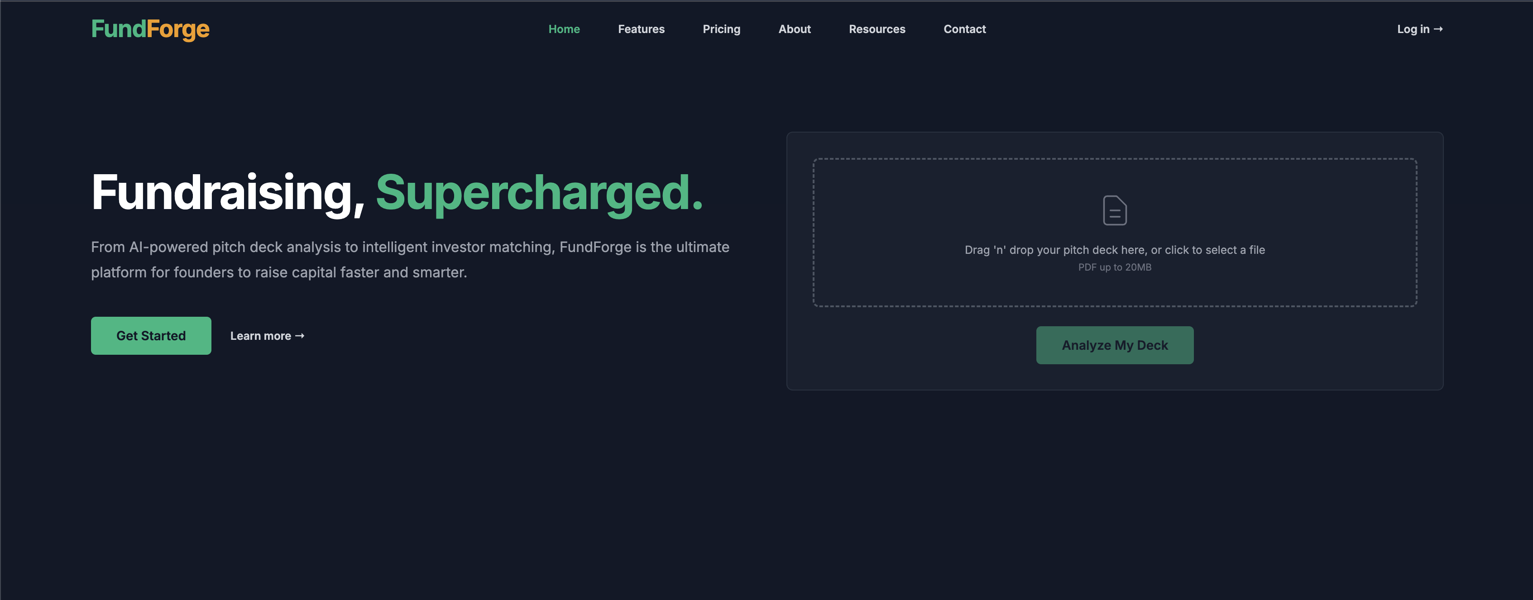Open the Home nav item

(564, 29)
